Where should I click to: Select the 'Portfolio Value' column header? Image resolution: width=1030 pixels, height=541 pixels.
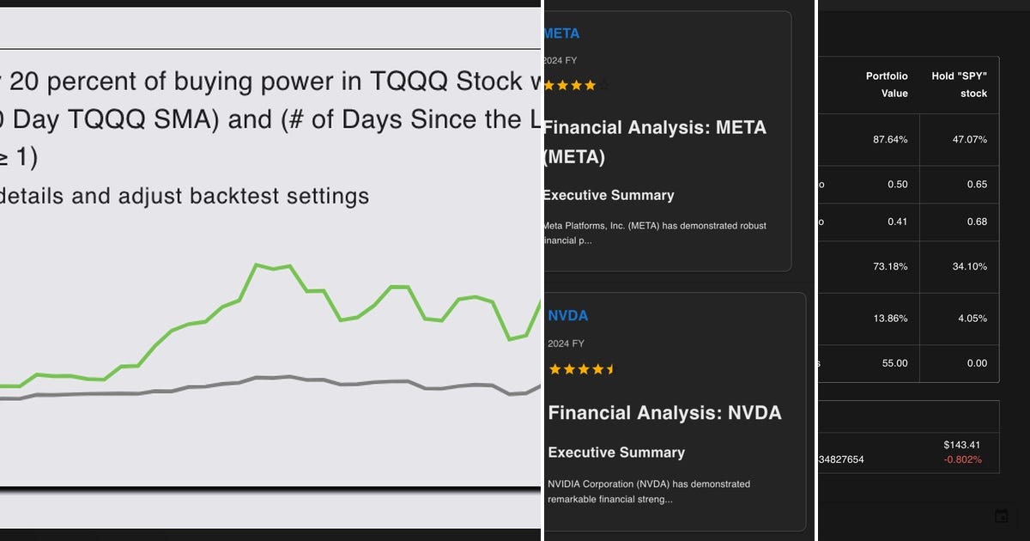coord(887,85)
